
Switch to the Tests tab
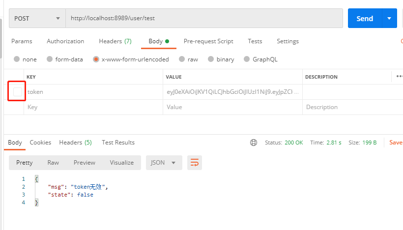coord(255,41)
